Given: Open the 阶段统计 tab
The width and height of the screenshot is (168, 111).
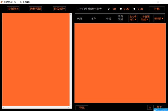Looking at the screenshot, I should pos(59,9).
